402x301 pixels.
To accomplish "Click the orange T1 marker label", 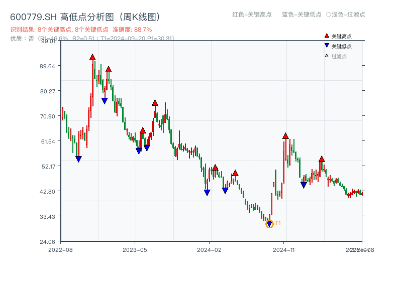I will tap(277, 223).
